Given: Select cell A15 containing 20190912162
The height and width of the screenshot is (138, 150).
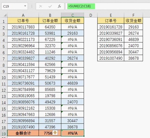Looking at the screenshot, I should coord(23,108).
